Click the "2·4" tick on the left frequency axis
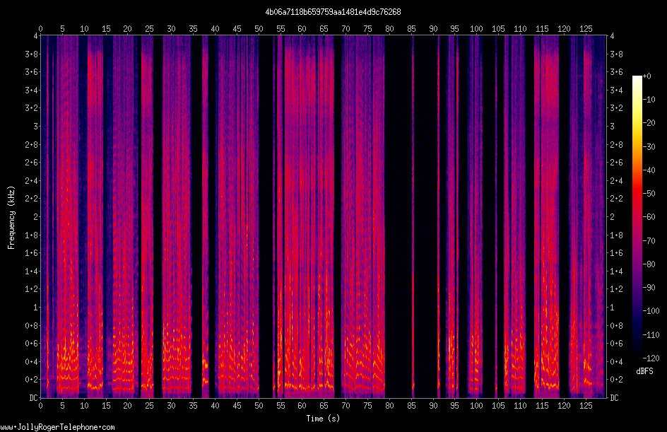 [31, 181]
